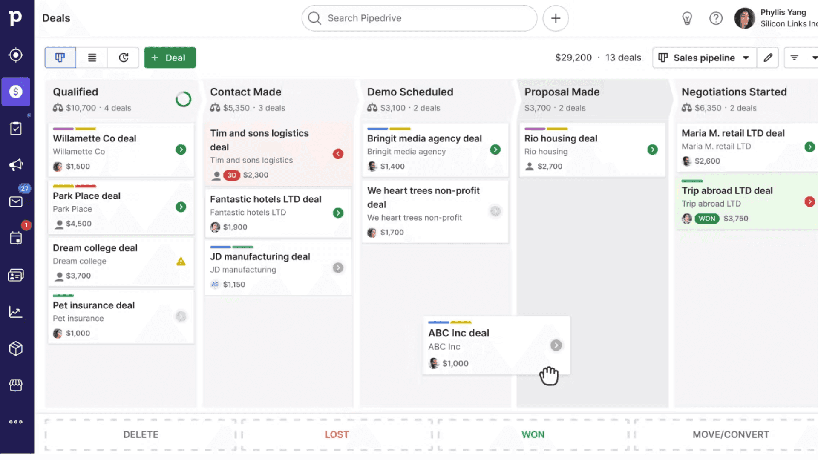The image size is (818, 460).
Task: Click Rio housing deal green activity arrow
Action: [653, 149]
